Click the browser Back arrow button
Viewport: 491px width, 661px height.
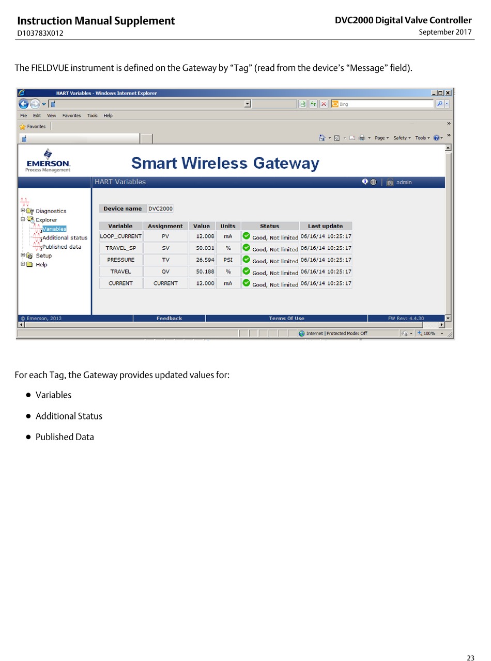click(x=24, y=104)
